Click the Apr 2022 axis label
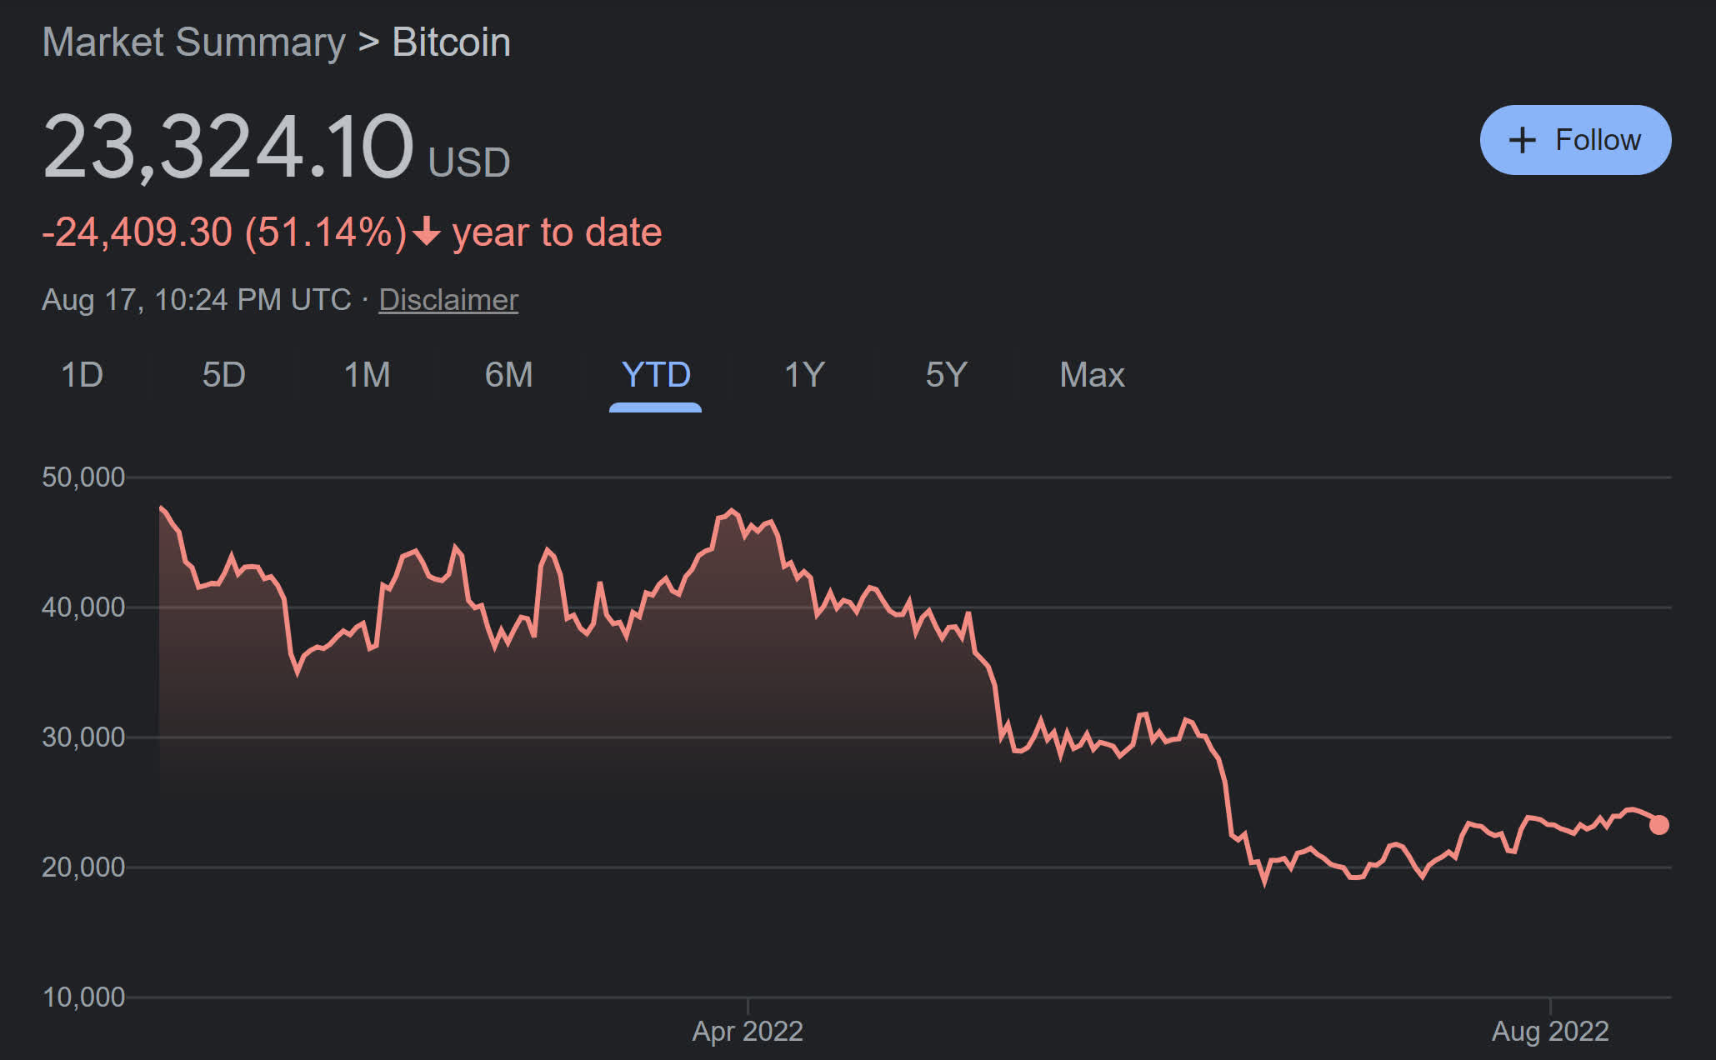 click(x=748, y=1032)
